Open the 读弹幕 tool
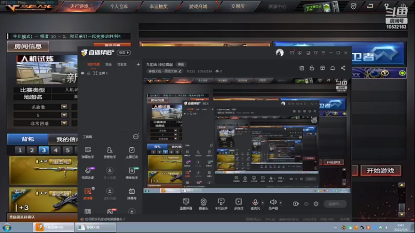Viewport: 415px width, 233px height. click(x=88, y=194)
